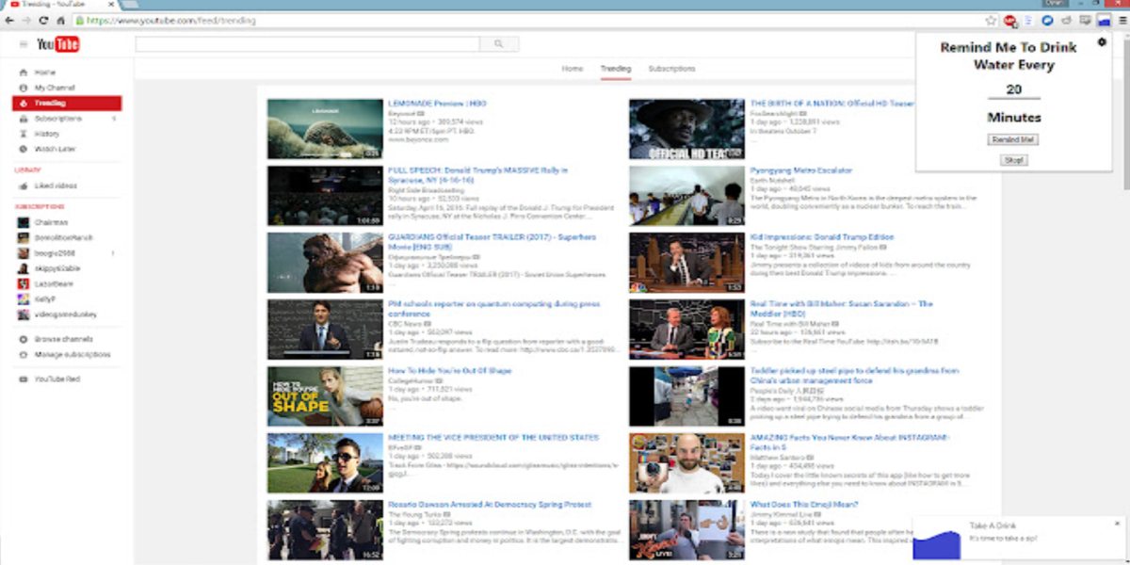Open How To Hide You're Out Of Shape link
This screenshot has width=1130, height=565.
pyautogui.click(x=450, y=371)
